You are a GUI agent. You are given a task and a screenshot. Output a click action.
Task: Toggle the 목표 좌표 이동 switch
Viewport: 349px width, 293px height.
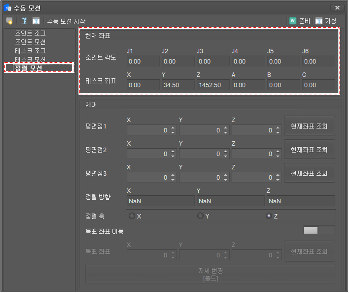[x=319, y=230]
